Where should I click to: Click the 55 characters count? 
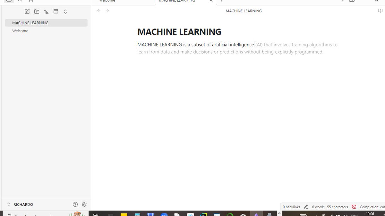(x=338, y=207)
